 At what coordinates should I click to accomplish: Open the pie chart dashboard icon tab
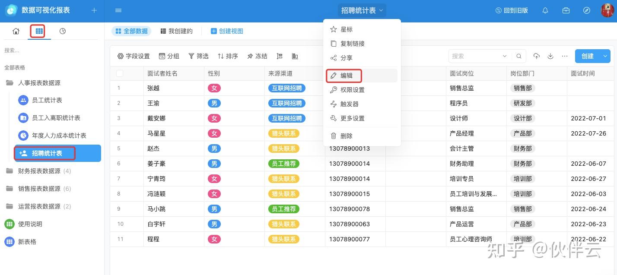click(x=63, y=31)
